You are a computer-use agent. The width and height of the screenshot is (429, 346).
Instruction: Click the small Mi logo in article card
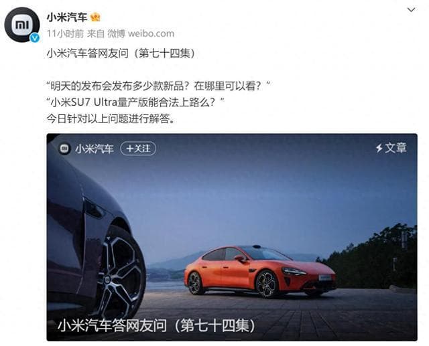(x=64, y=149)
